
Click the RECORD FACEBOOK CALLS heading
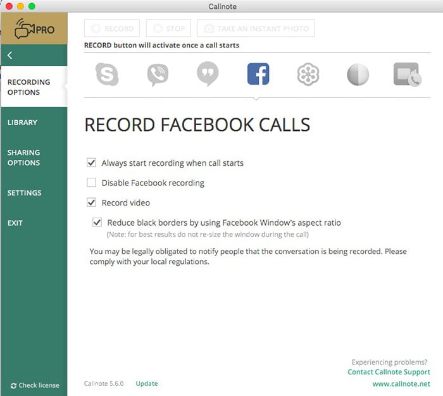click(x=197, y=125)
